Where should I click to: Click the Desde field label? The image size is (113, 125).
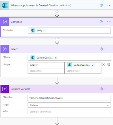click(x=7, y=57)
